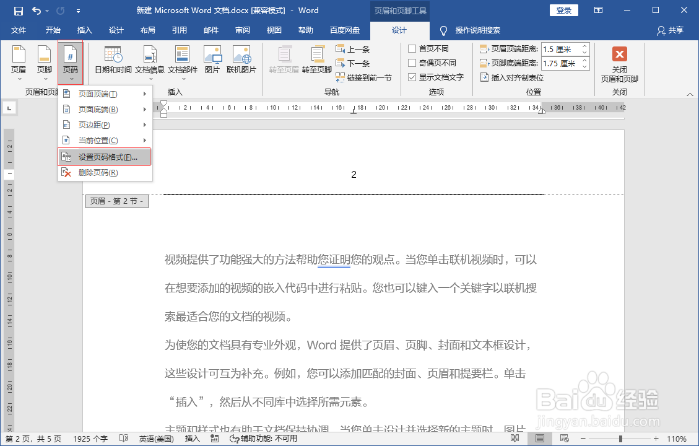Click the 110% zoom level

pos(677,439)
